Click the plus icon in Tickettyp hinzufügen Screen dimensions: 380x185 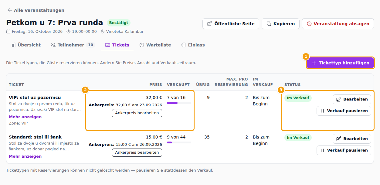click(314, 63)
